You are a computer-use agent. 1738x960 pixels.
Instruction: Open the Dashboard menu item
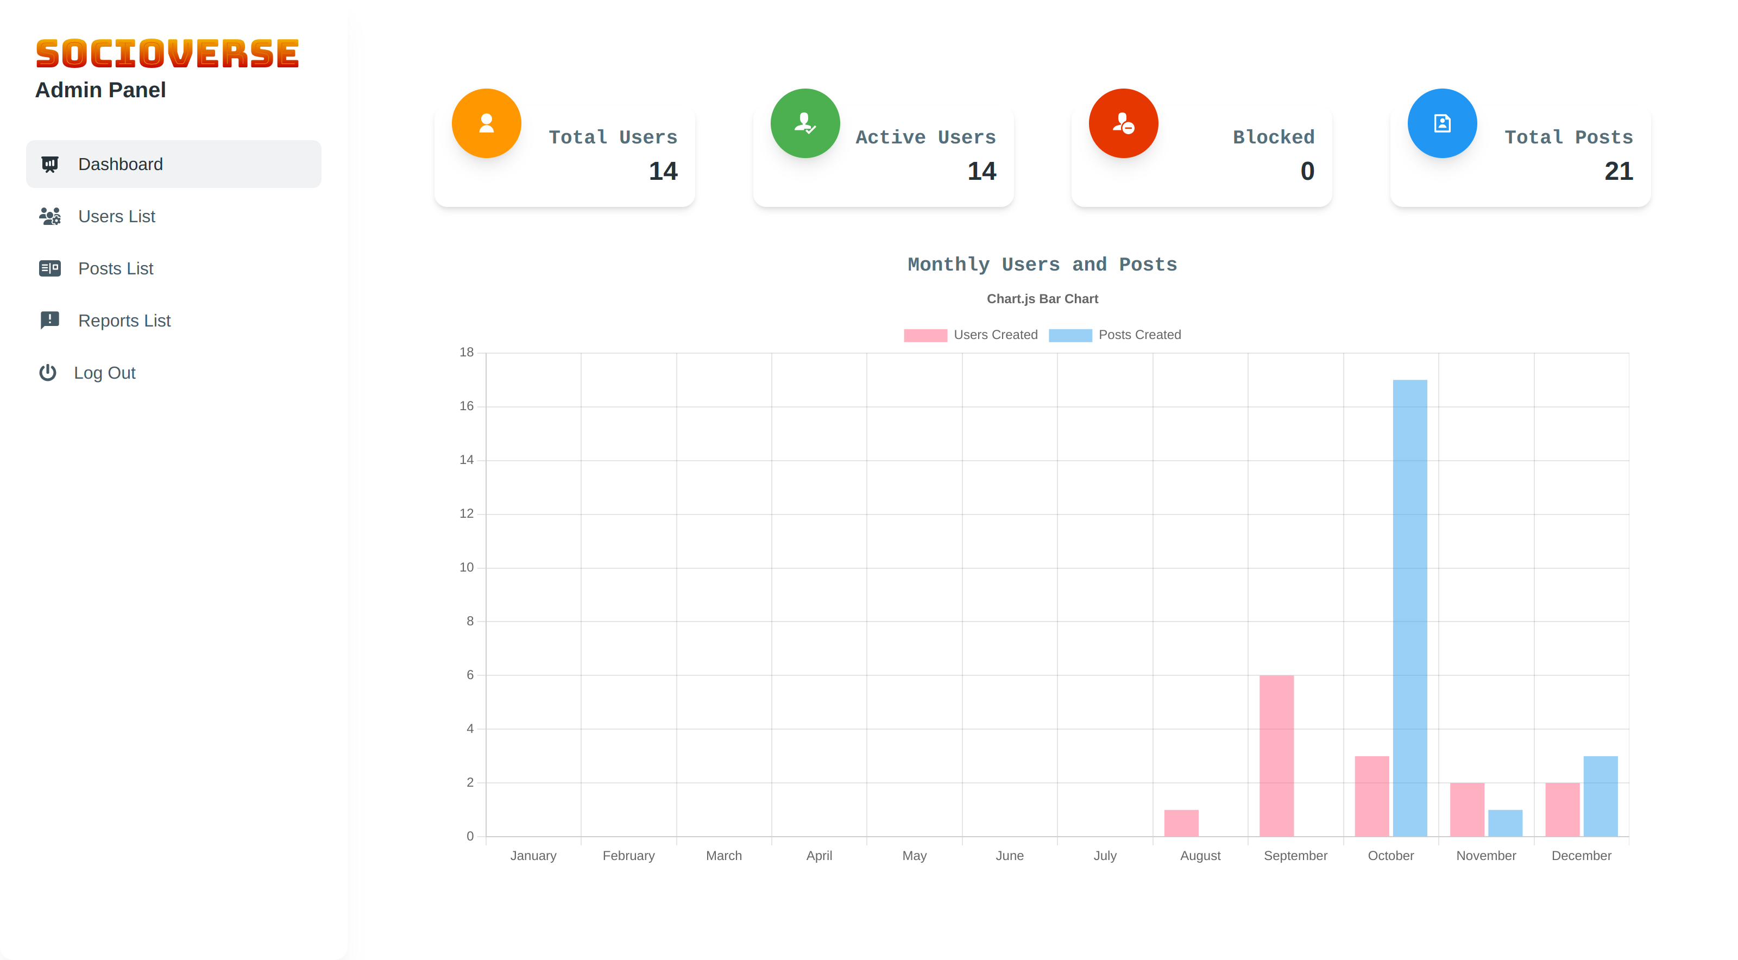(x=173, y=164)
